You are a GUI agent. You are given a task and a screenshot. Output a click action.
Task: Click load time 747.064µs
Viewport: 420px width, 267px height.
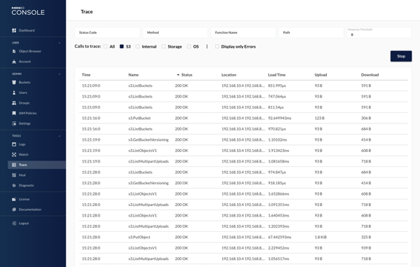coord(276,96)
